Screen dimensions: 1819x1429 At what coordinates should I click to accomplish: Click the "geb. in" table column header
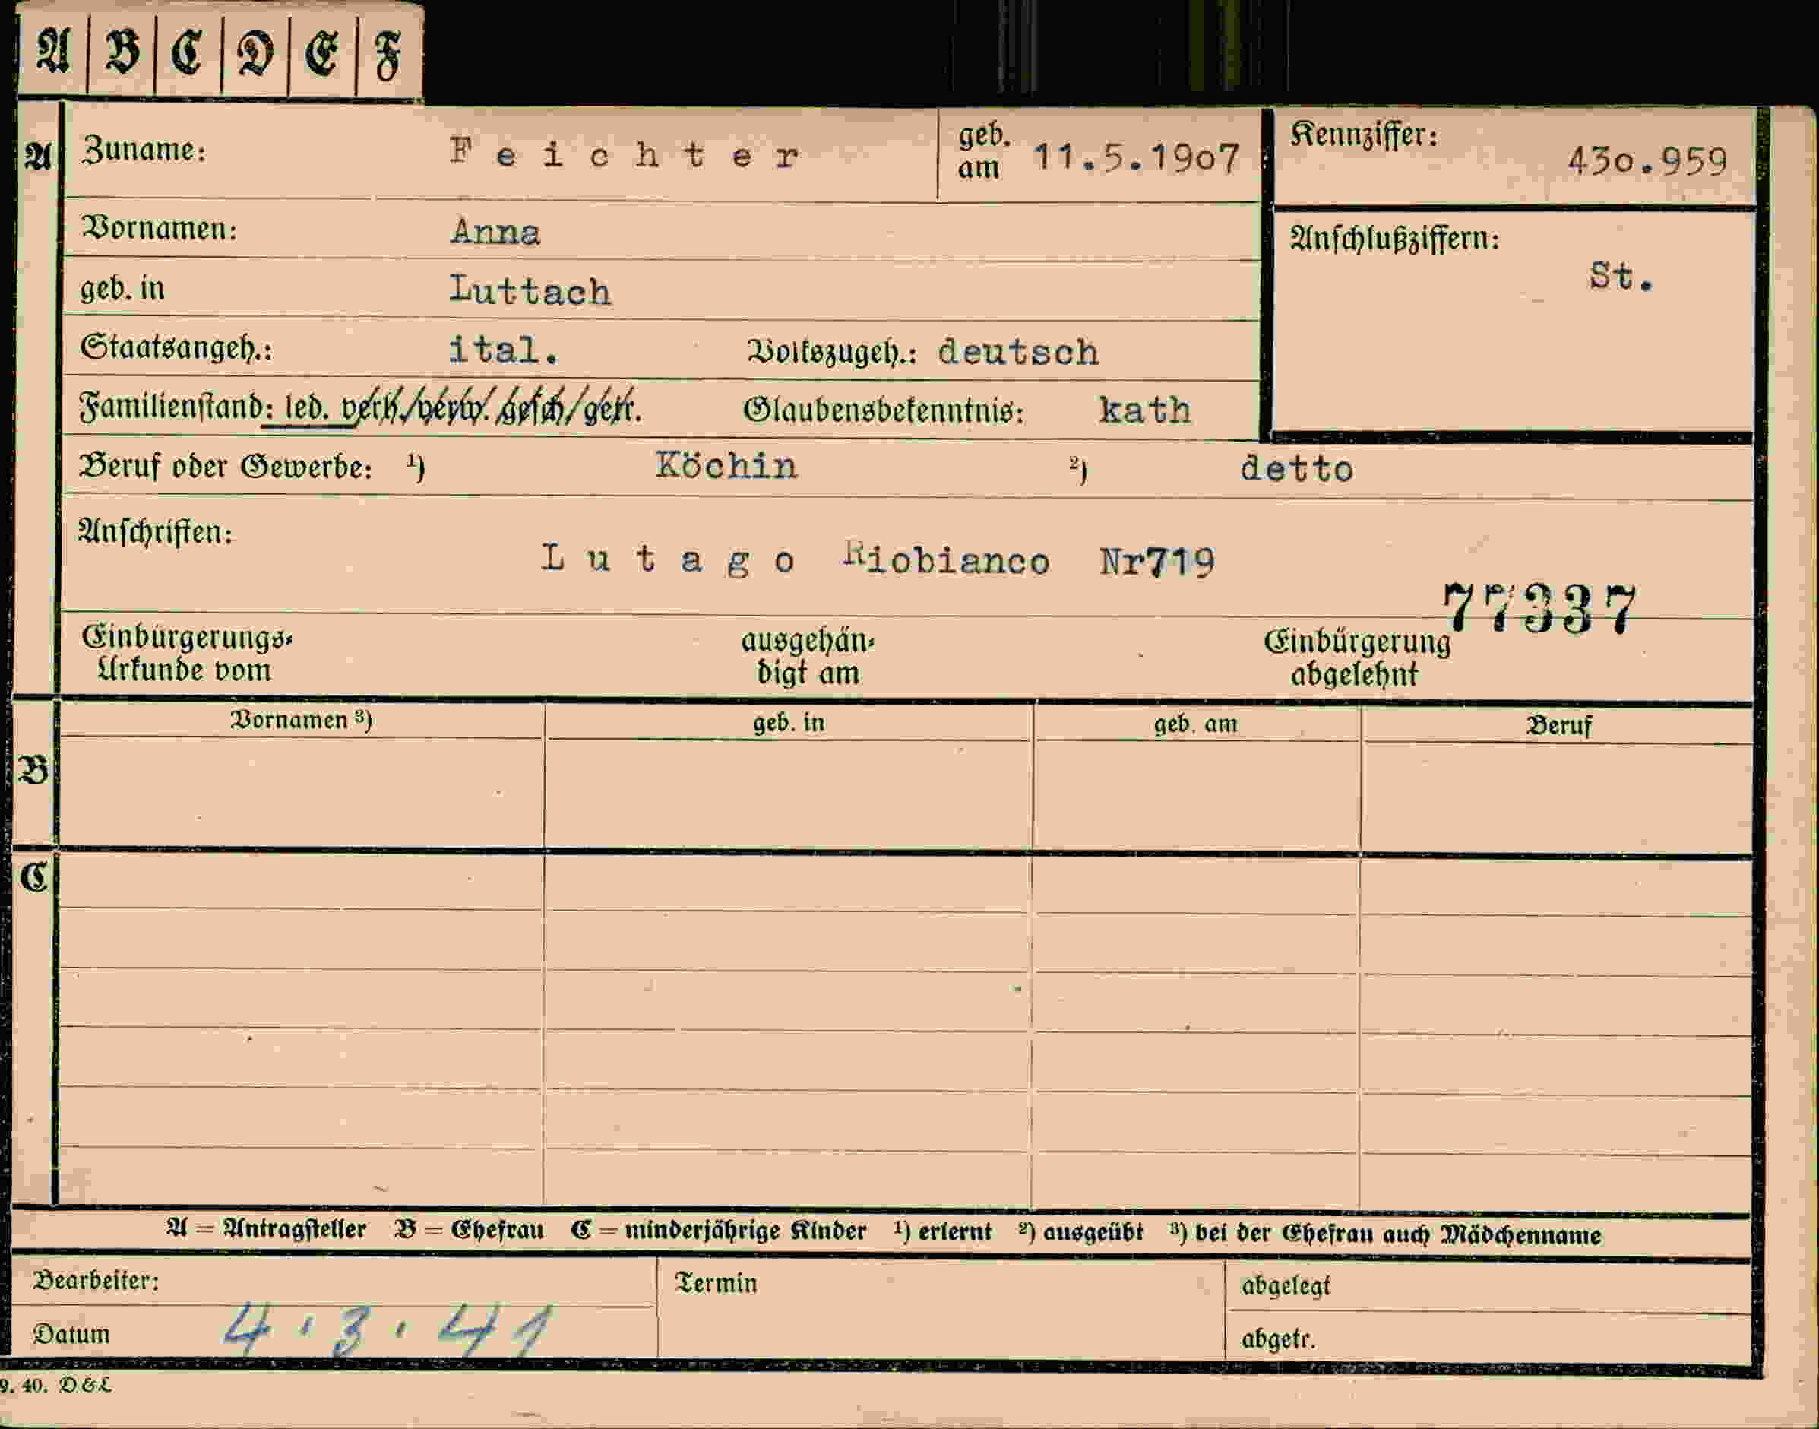pyautogui.click(x=788, y=722)
